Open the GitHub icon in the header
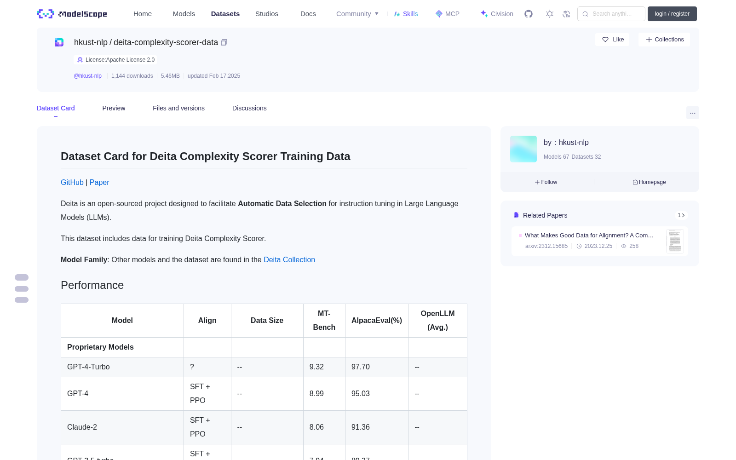Viewport: 736px width, 460px height. pos(529,14)
